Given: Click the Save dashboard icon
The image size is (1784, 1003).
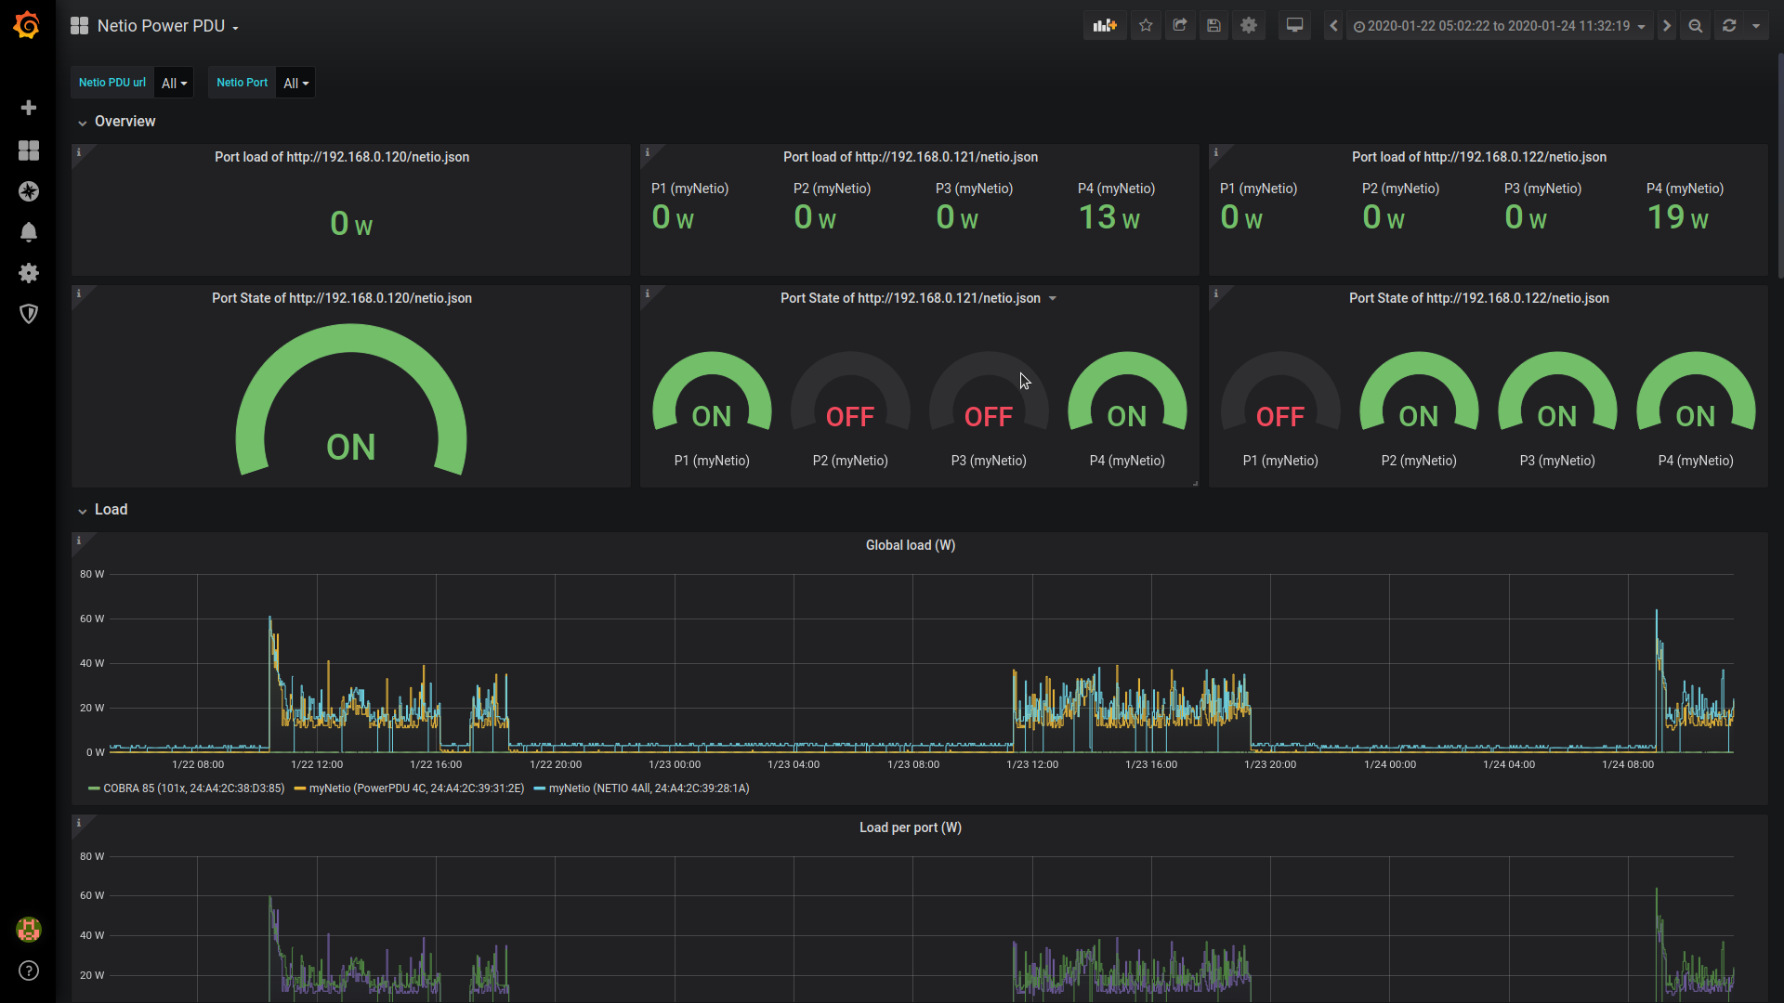Looking at the screenshot, I should click(x=1213, y=26).
